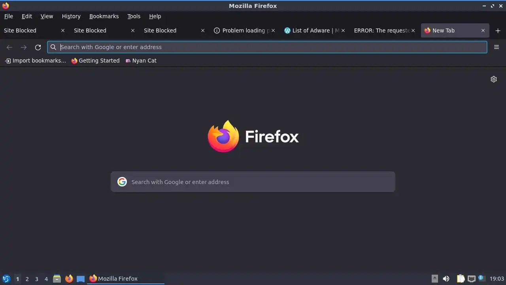506x285 pixels.
Task: Open the volume control tray icon
Action: 446,279
